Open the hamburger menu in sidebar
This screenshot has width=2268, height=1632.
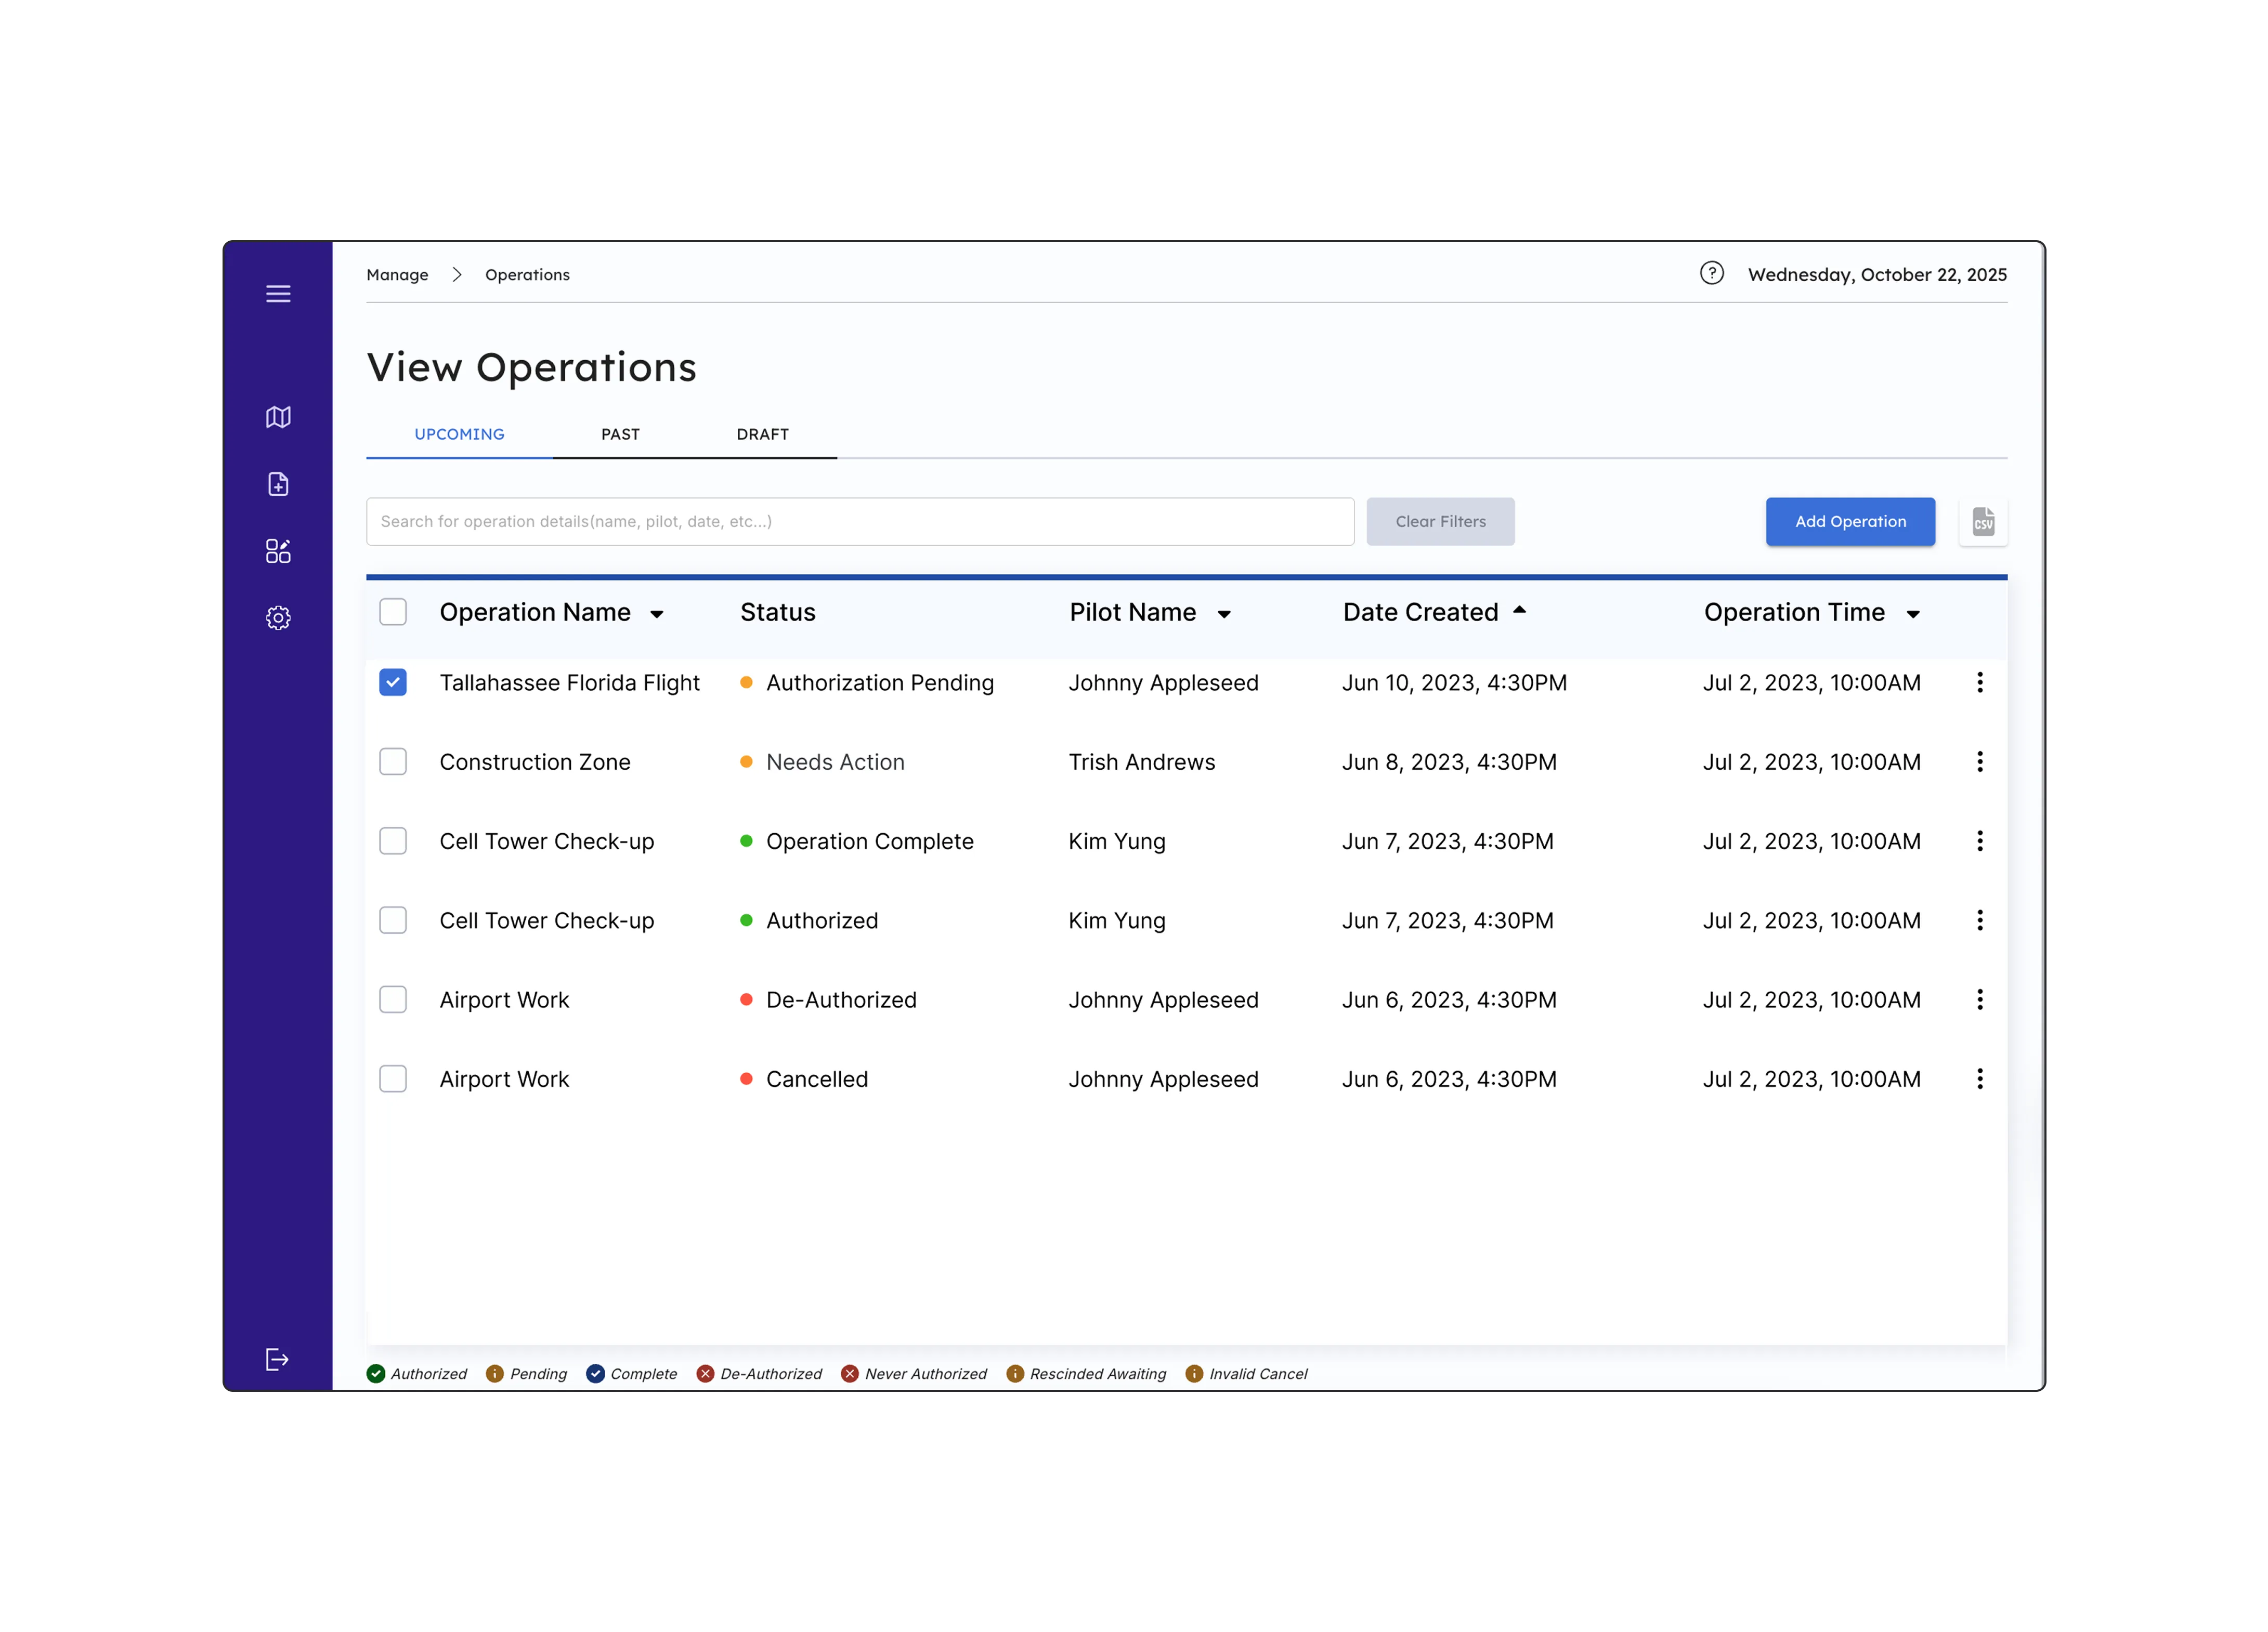(278, 294)
